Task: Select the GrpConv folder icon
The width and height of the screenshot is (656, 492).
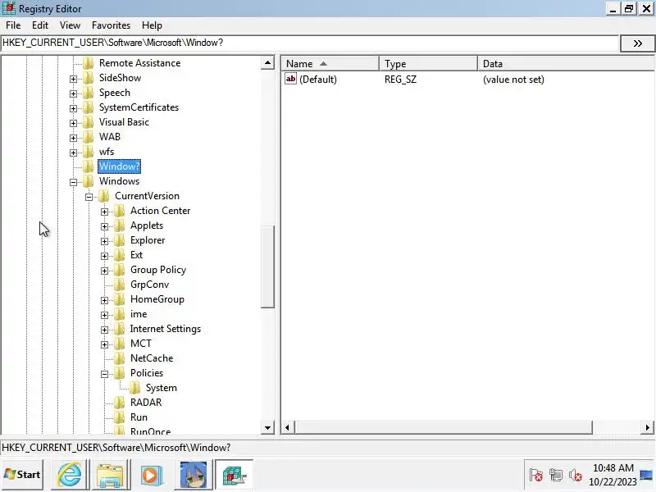Action: point(120,285)
